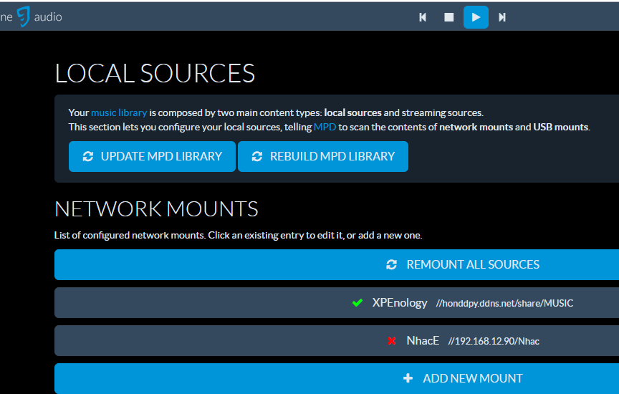Open the music library link
The image size is (619, 394).
tap(119, 112)
